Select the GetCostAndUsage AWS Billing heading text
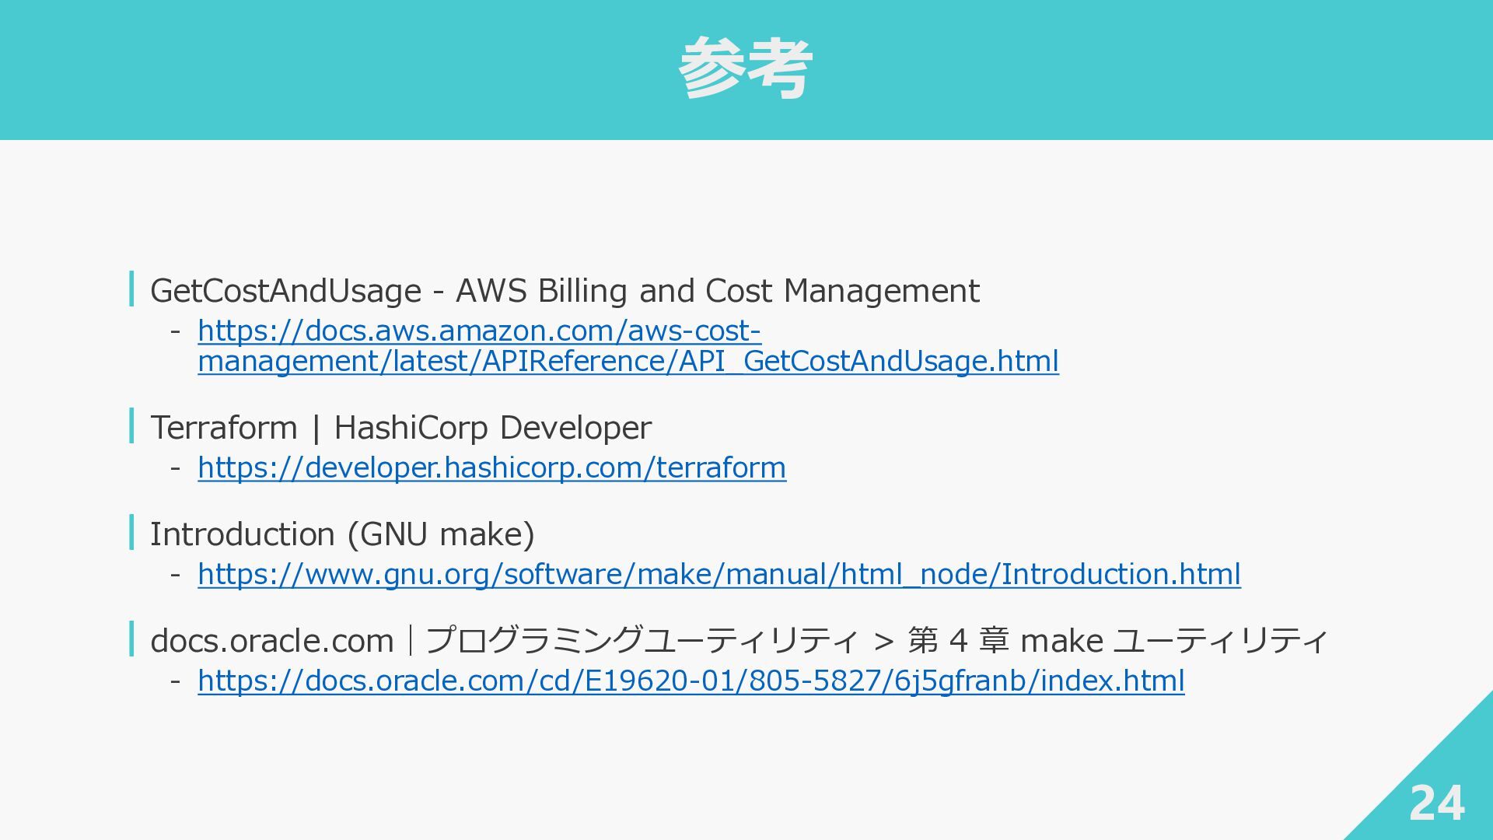The height and width of the screenshot is (840, 1493). coord(565,291)
